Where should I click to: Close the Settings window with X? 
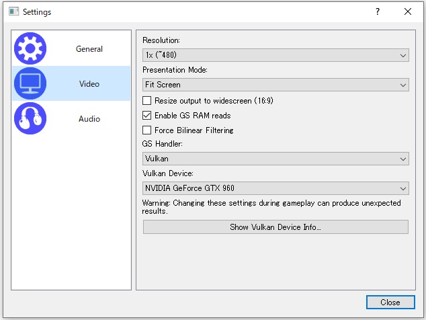click(x=408, y=11)
